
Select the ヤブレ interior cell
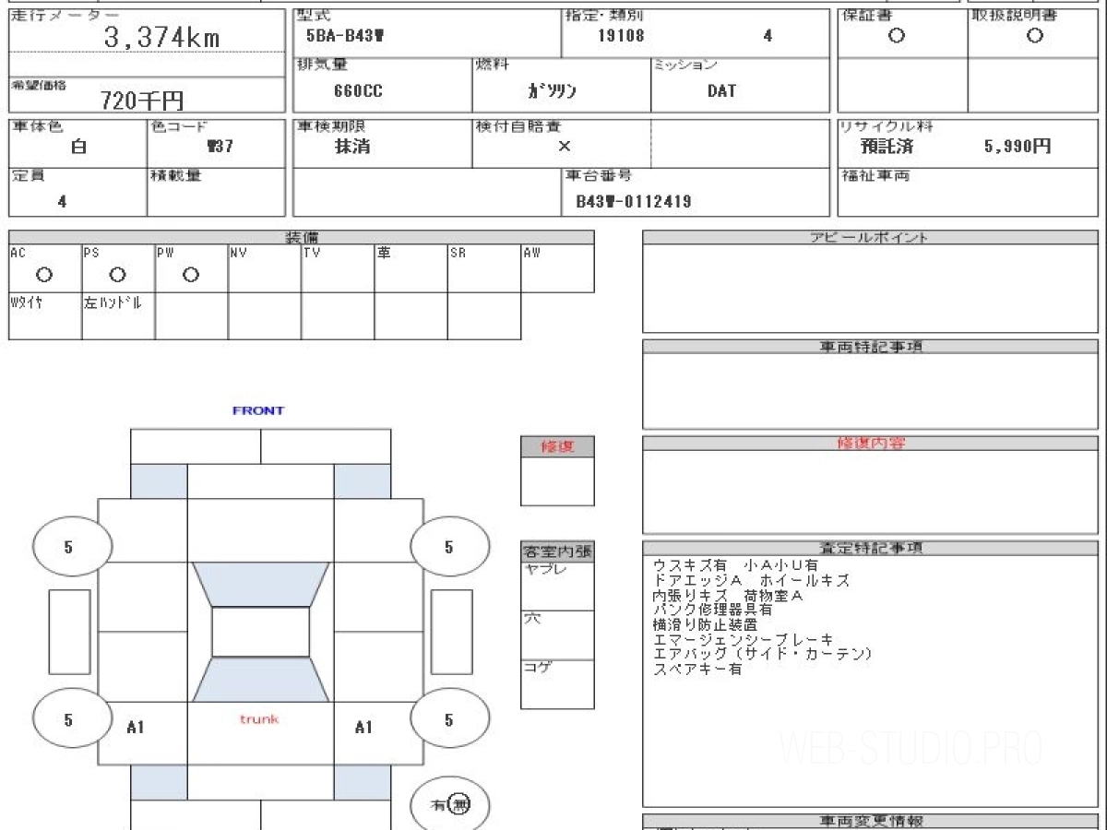[557, 587]
